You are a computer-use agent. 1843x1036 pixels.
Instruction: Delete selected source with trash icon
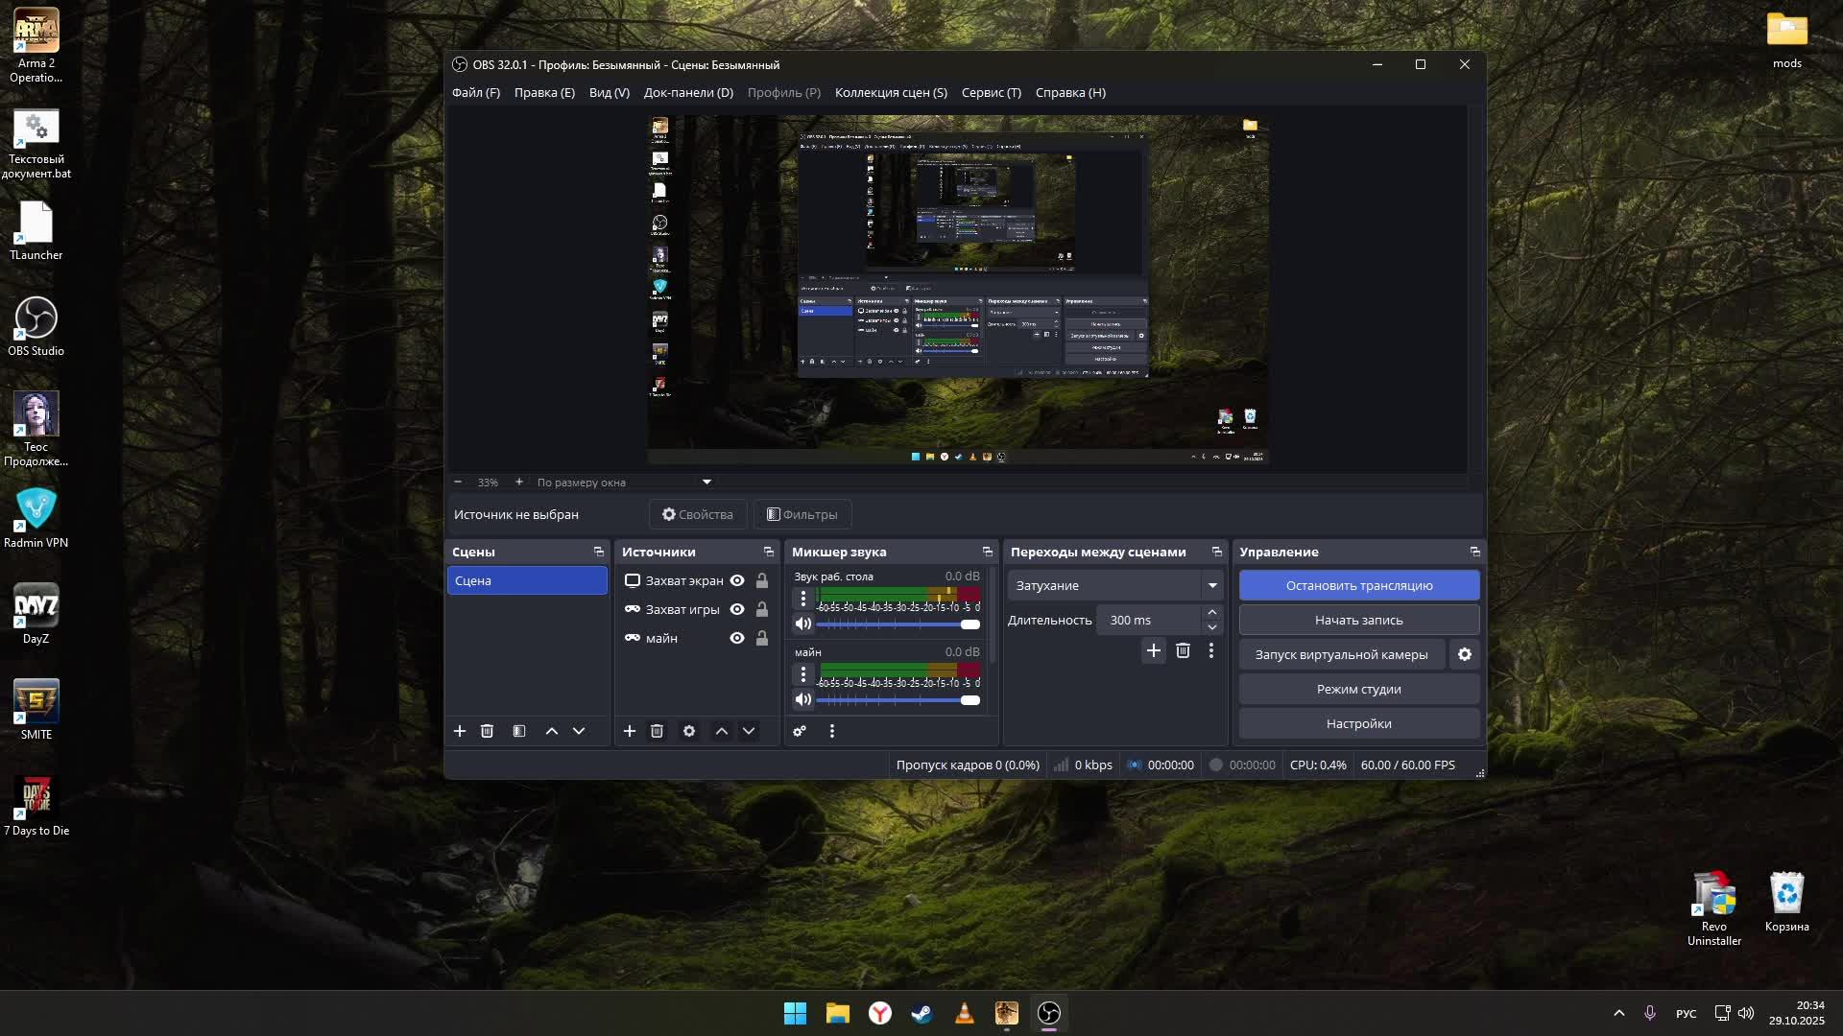point(657,731)
